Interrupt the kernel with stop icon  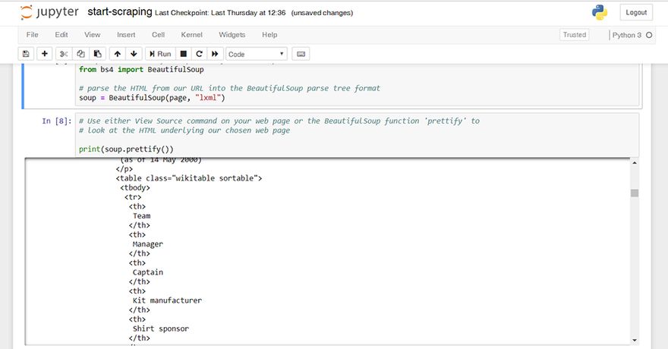[x=183, y=54]
